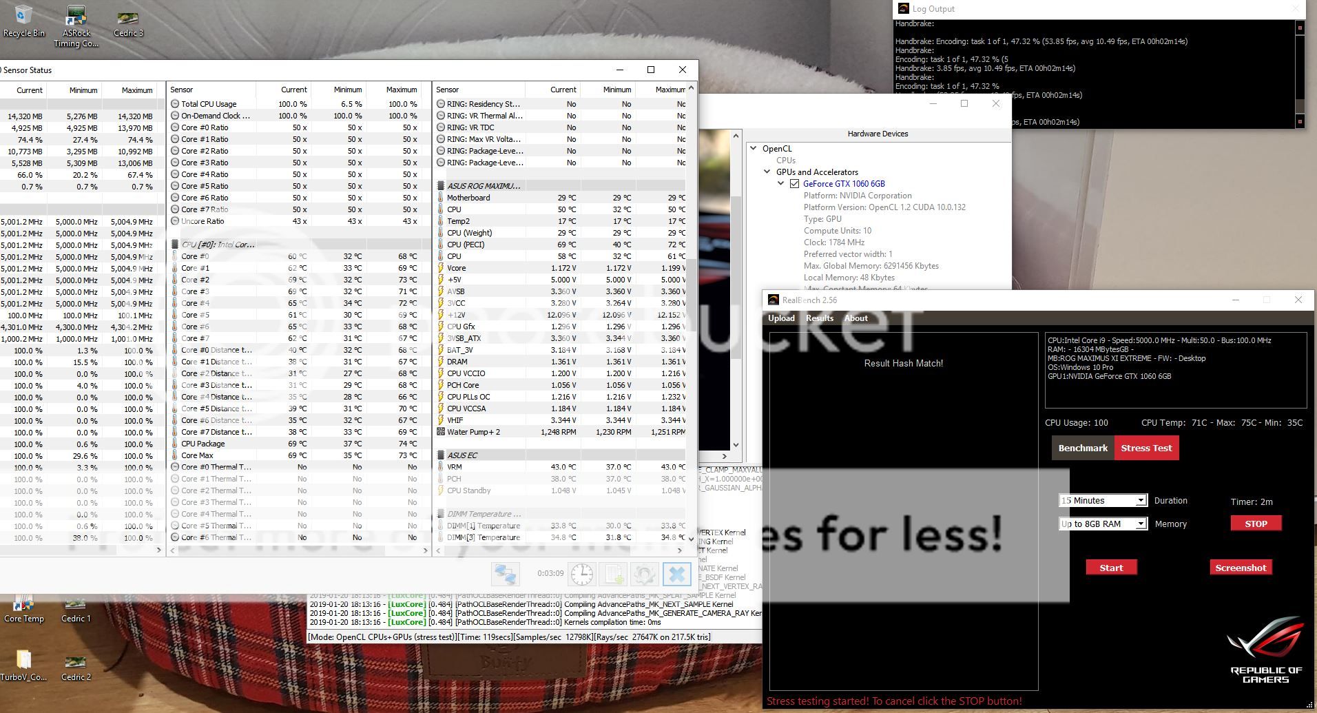Select the CPU Standby voltage row
Image resolution: width=1317 pixels, height=713 pixels.
[561, 490]
